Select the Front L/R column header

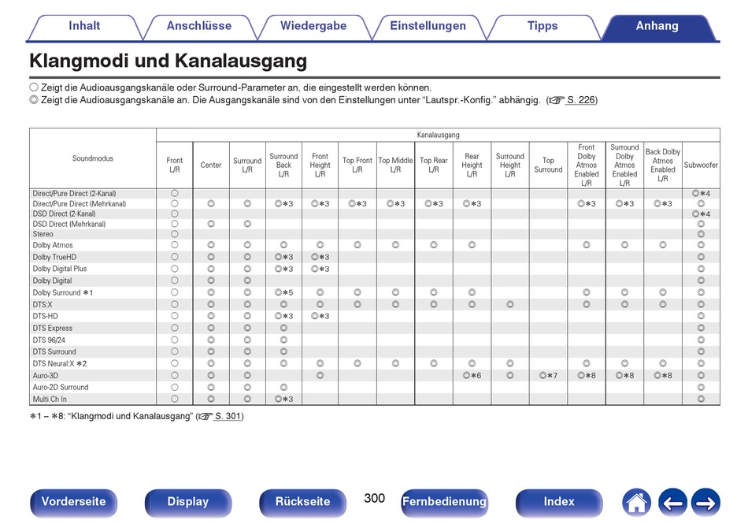(175, 165)
